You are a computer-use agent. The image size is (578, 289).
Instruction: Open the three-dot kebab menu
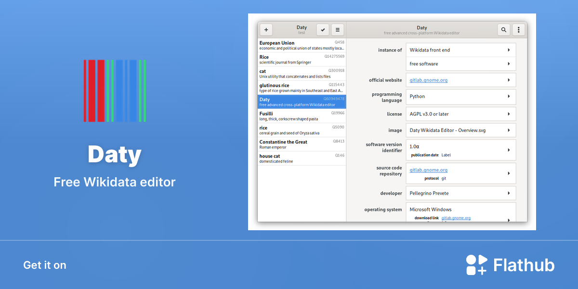click(x=518, y=30)
